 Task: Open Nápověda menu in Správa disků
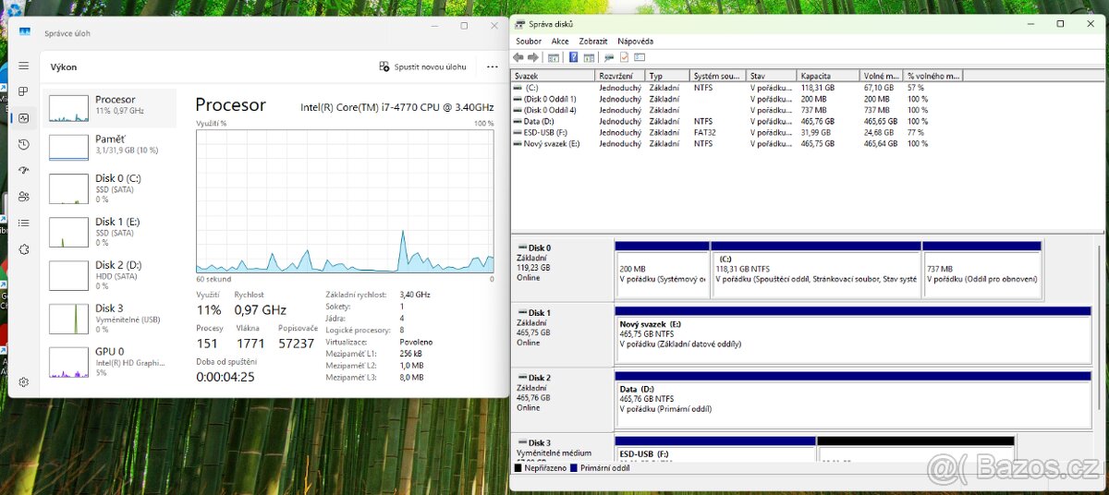pos(635,41)
